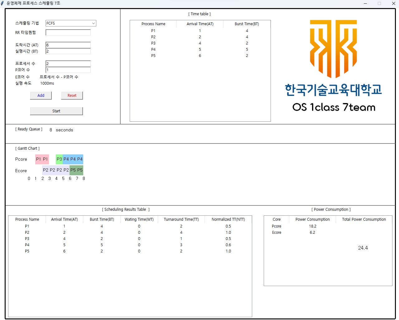Select the P3 row in Time table

point(200,43)
